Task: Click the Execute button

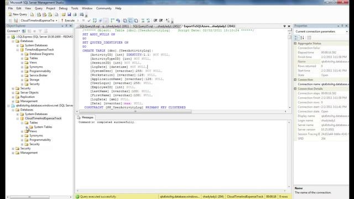Action: pos(68,20)
